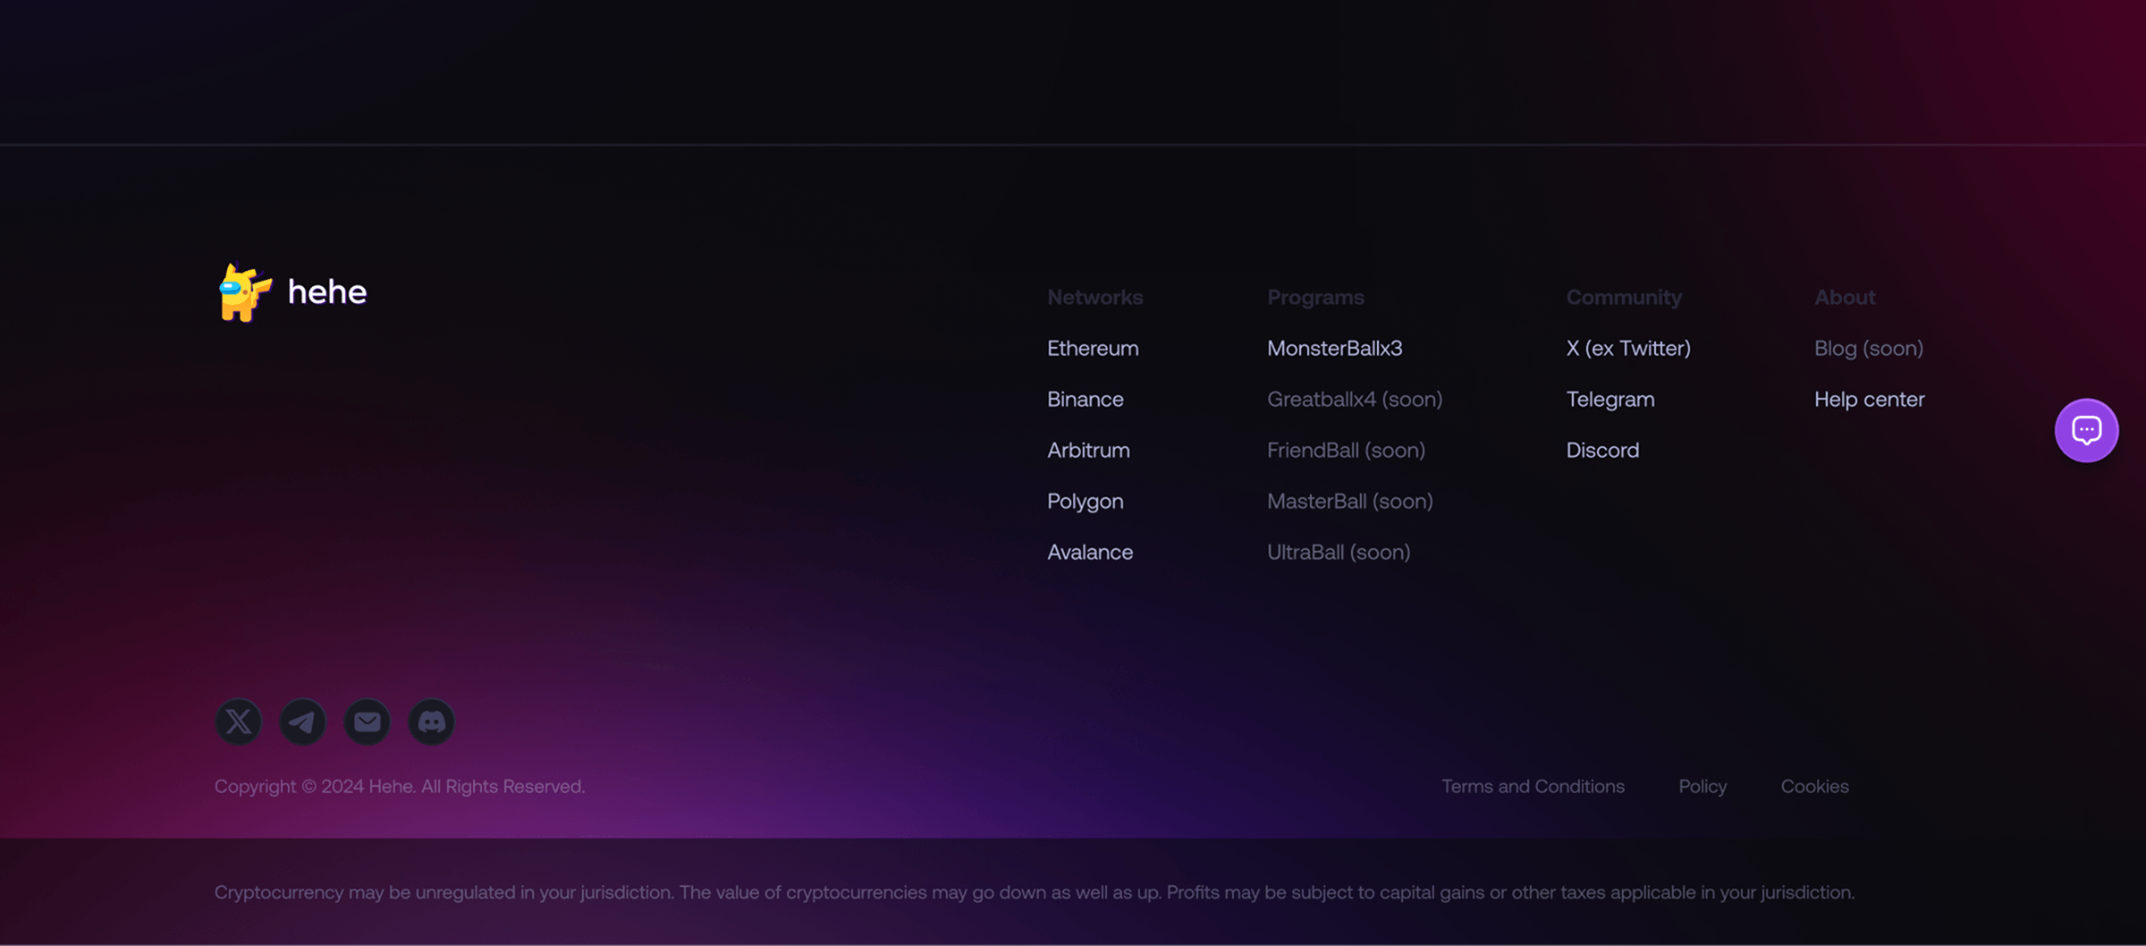Click UltraBall (soon) program
The width and height of the screenshot is (2146, 946).
1339,552
